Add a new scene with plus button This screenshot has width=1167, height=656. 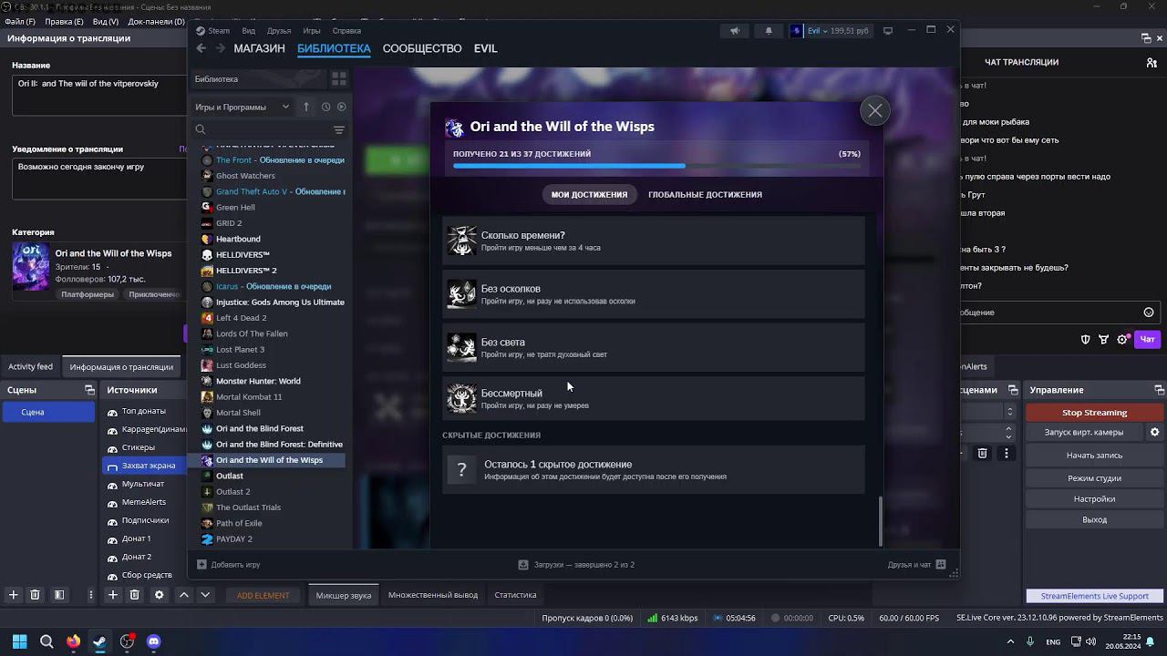(x=13, y=595)
